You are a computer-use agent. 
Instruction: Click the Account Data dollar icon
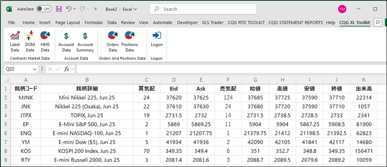pos(66,36)
